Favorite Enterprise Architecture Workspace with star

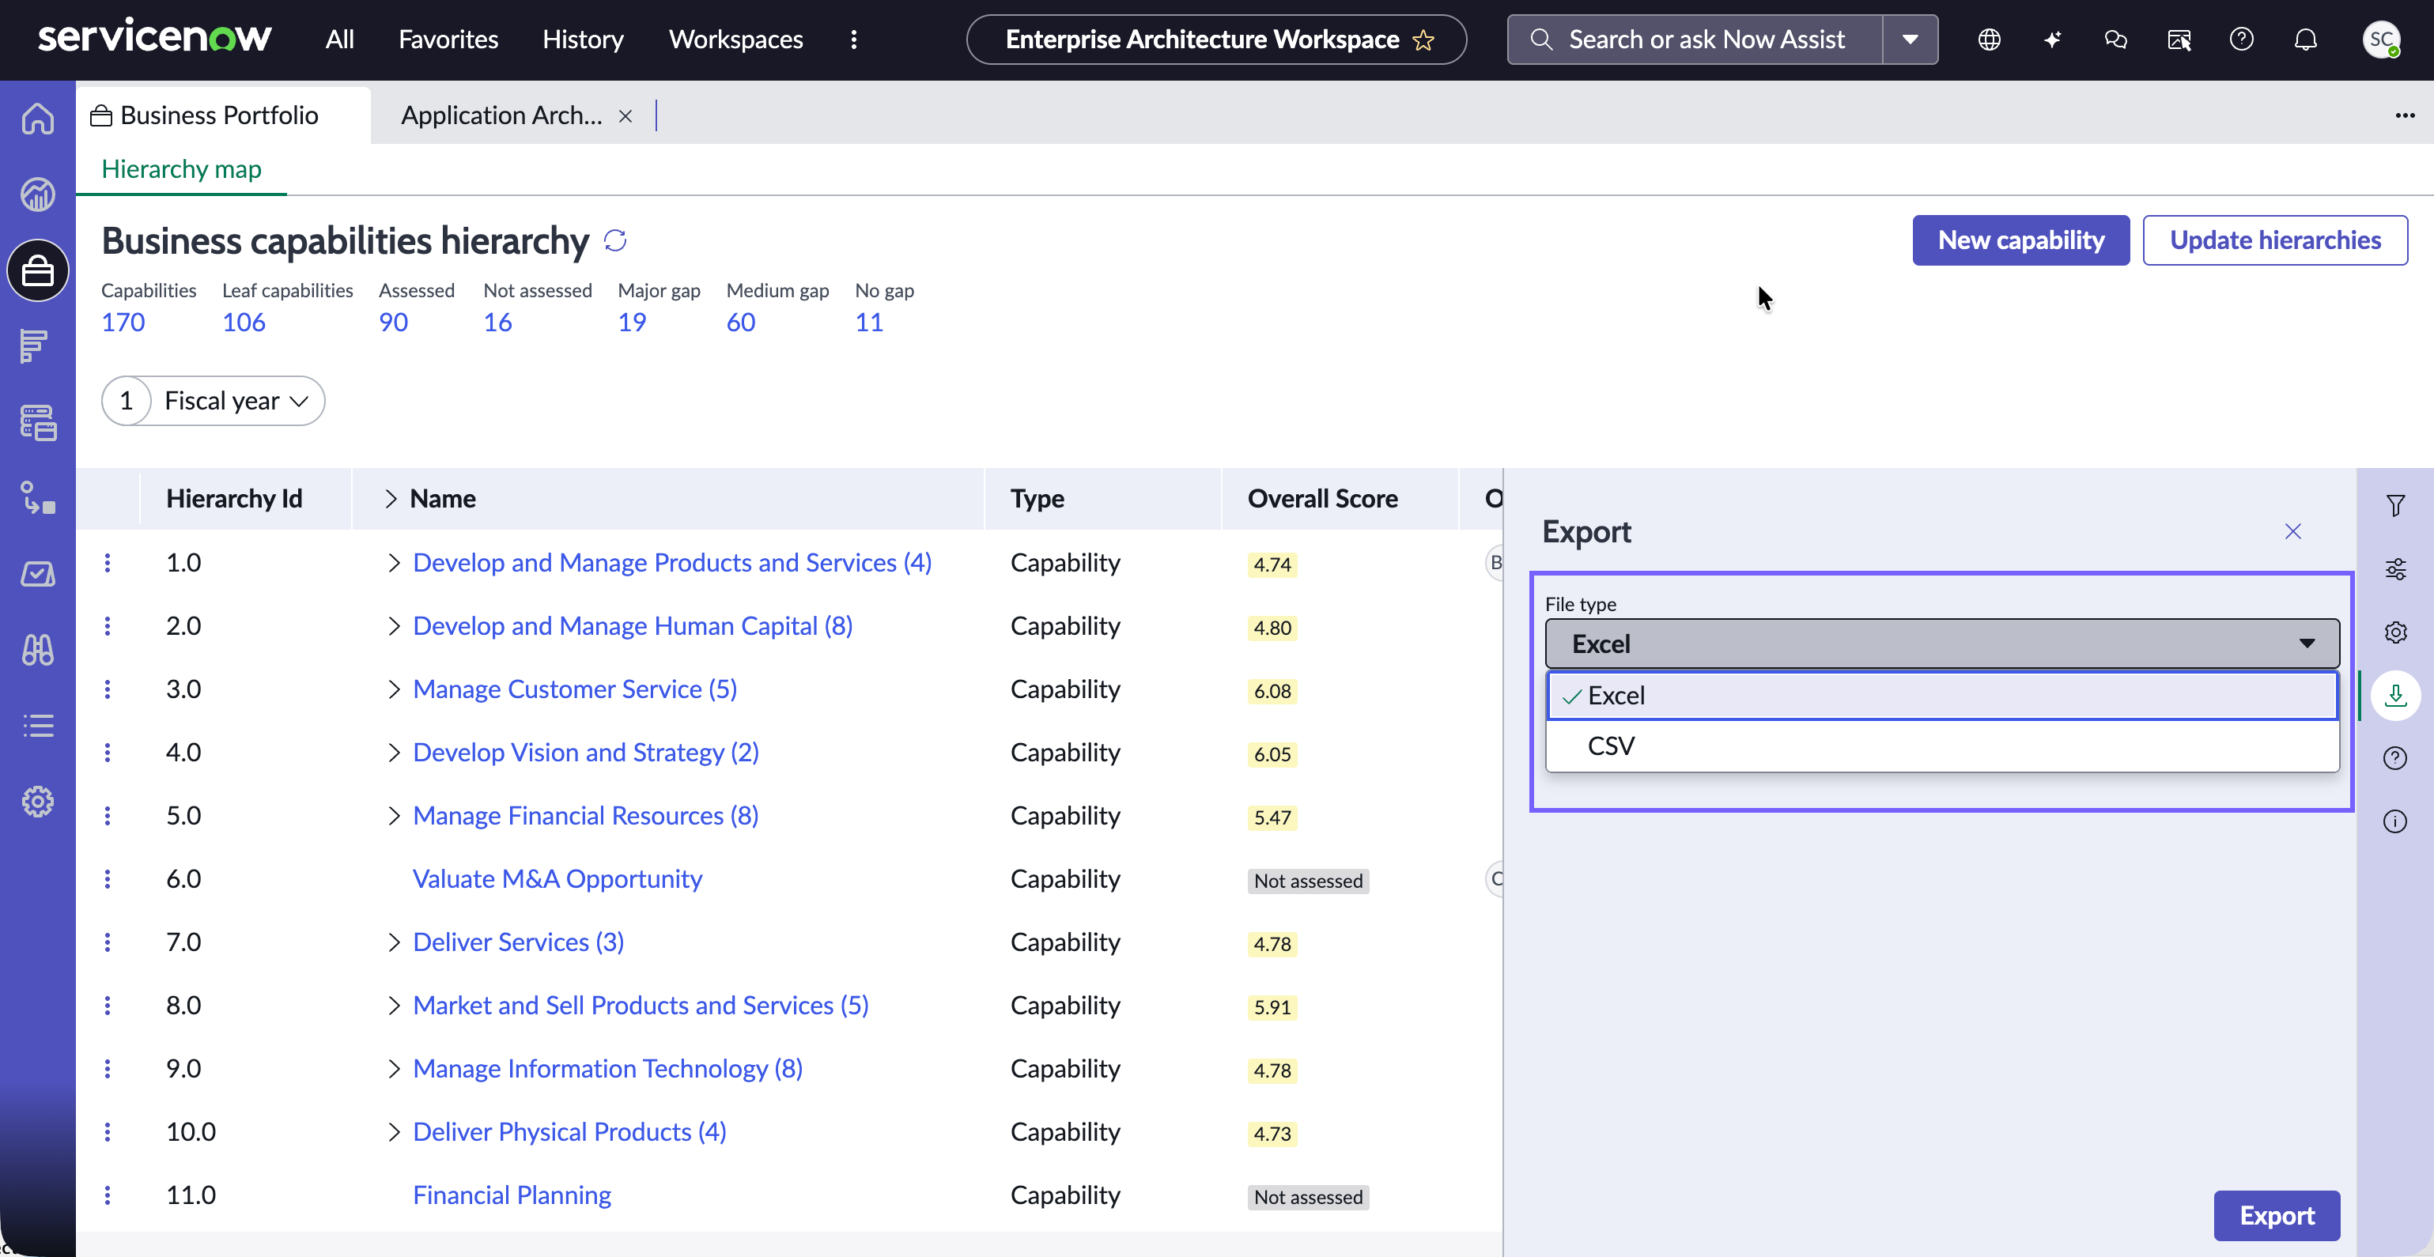click(x=1423, y=40)
